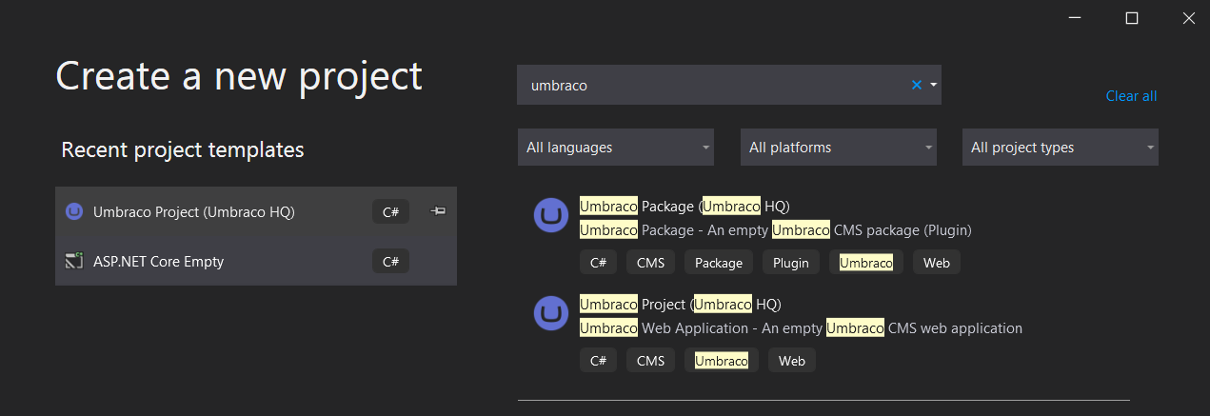Viewport: 1210px width, 416px height.
Task: Click the Plugin tag under Umbraco Package
Action: point(791,263)
